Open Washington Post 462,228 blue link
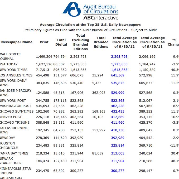Viewport: 179px width, 179px height. click(118, 106)
